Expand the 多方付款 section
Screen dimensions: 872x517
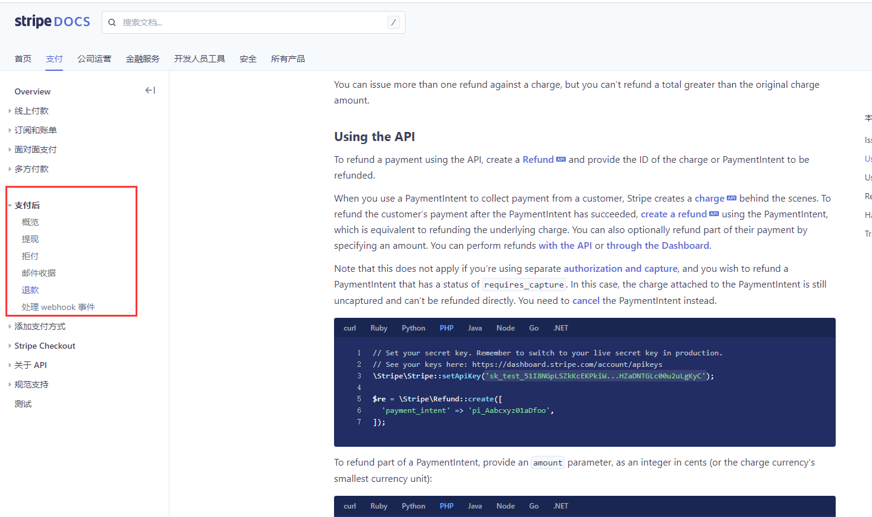(x=31, y=169)
